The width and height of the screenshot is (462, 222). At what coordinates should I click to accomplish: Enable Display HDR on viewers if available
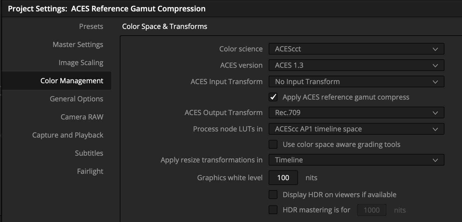click(273, 195)
